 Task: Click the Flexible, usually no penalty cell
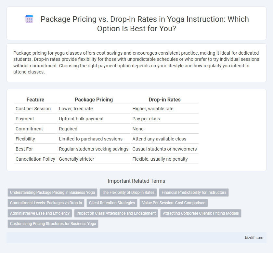click(x=164, y=159)
